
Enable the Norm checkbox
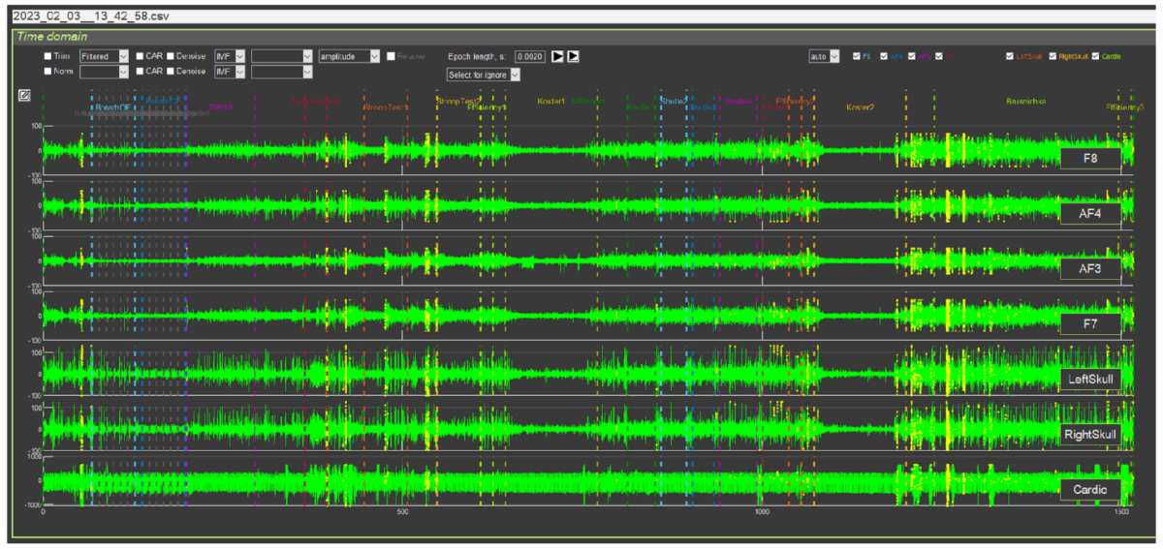tap(48, 72)
